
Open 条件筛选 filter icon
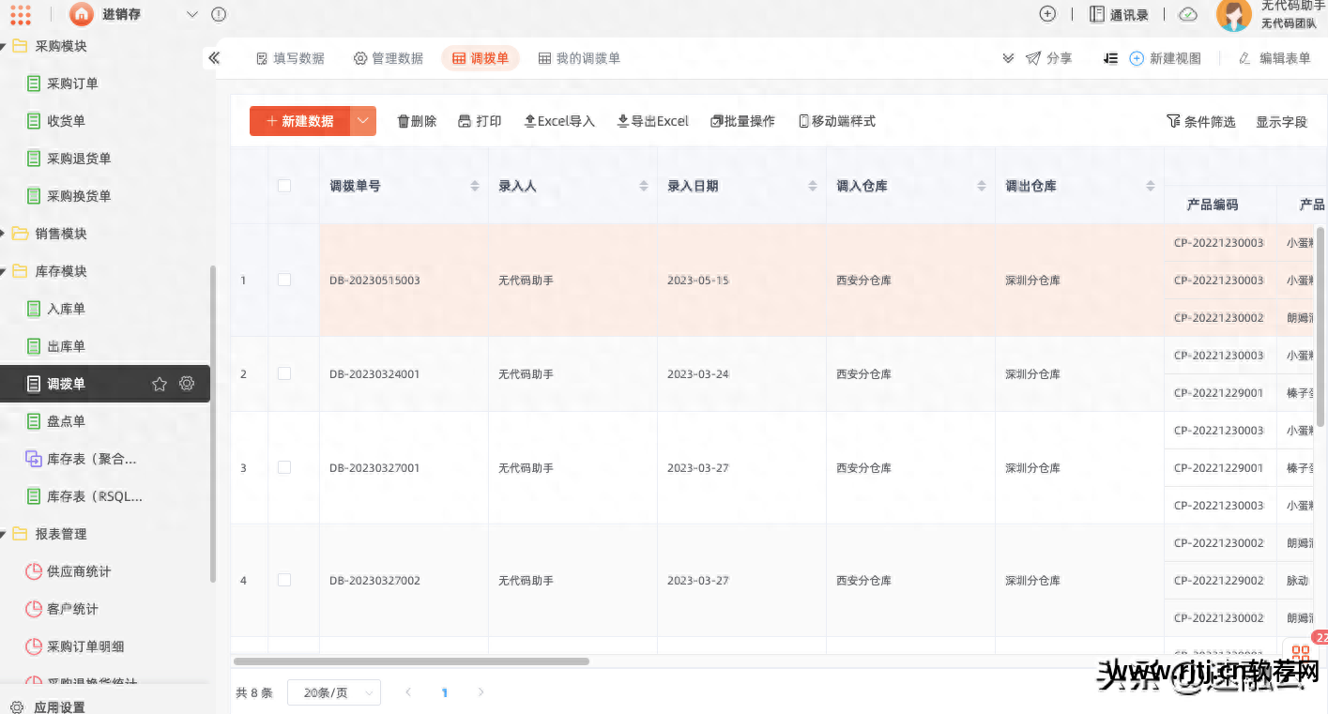pyautogui.click(x=1173, y=121)
